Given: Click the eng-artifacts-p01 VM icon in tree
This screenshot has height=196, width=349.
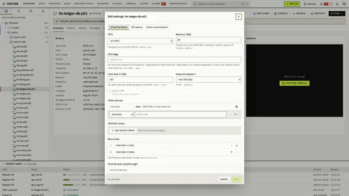Looking at the screenshot, I should (x=14, y=70).
